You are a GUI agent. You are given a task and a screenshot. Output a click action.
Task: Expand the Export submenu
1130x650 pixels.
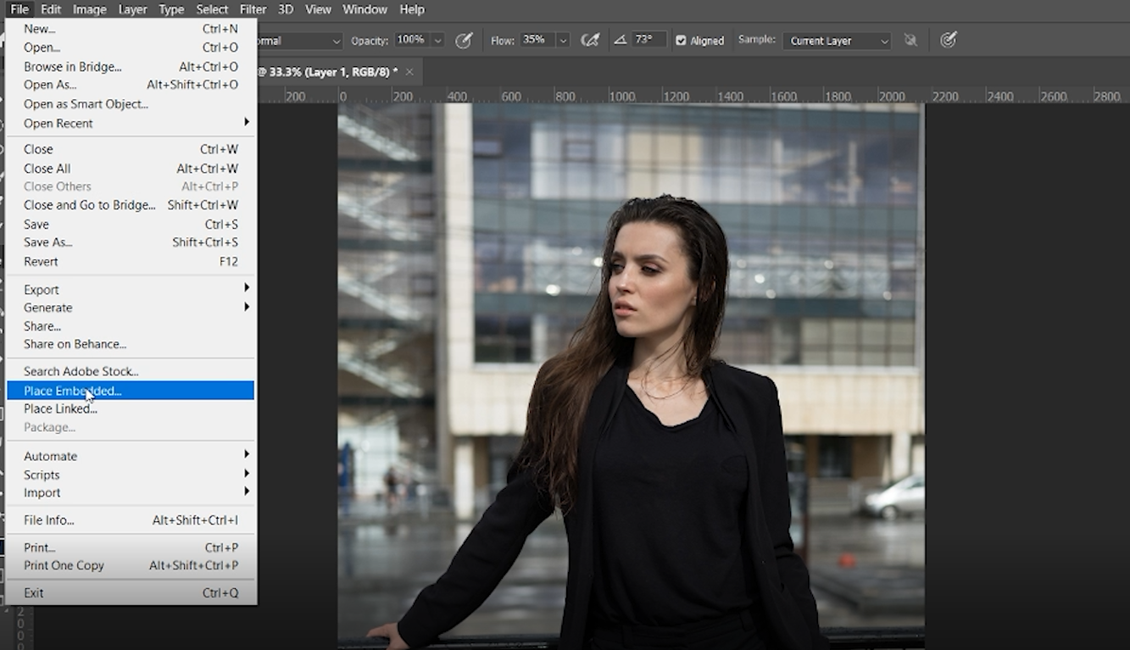[x=131, y=289]
